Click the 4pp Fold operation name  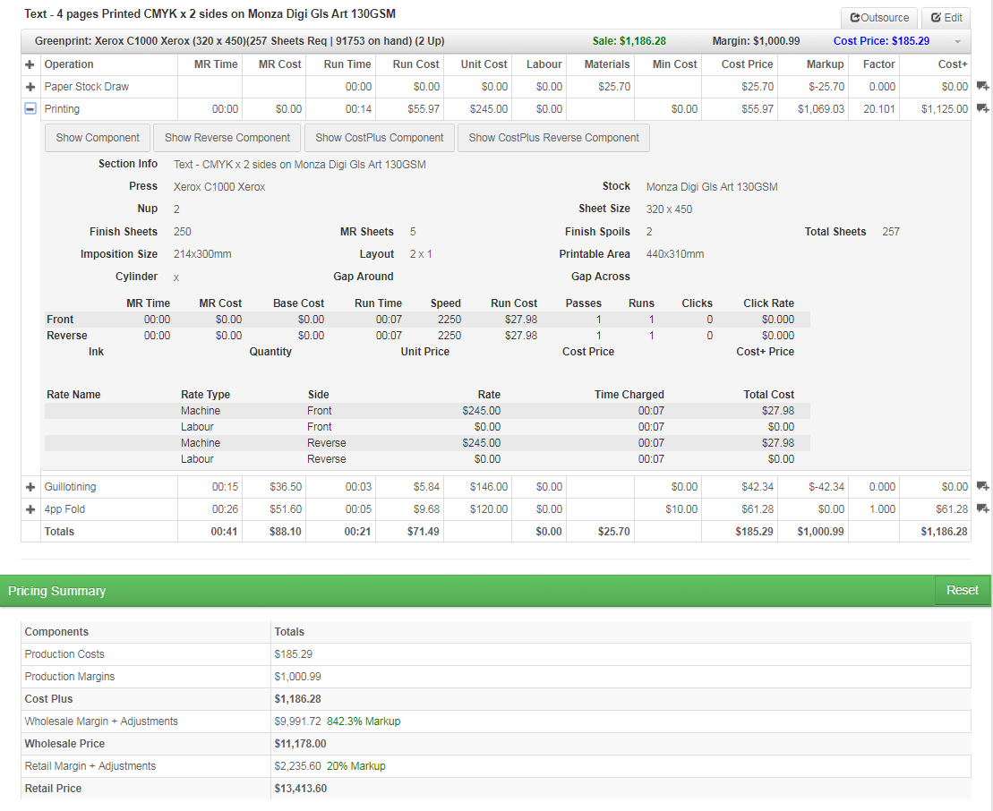64,509
